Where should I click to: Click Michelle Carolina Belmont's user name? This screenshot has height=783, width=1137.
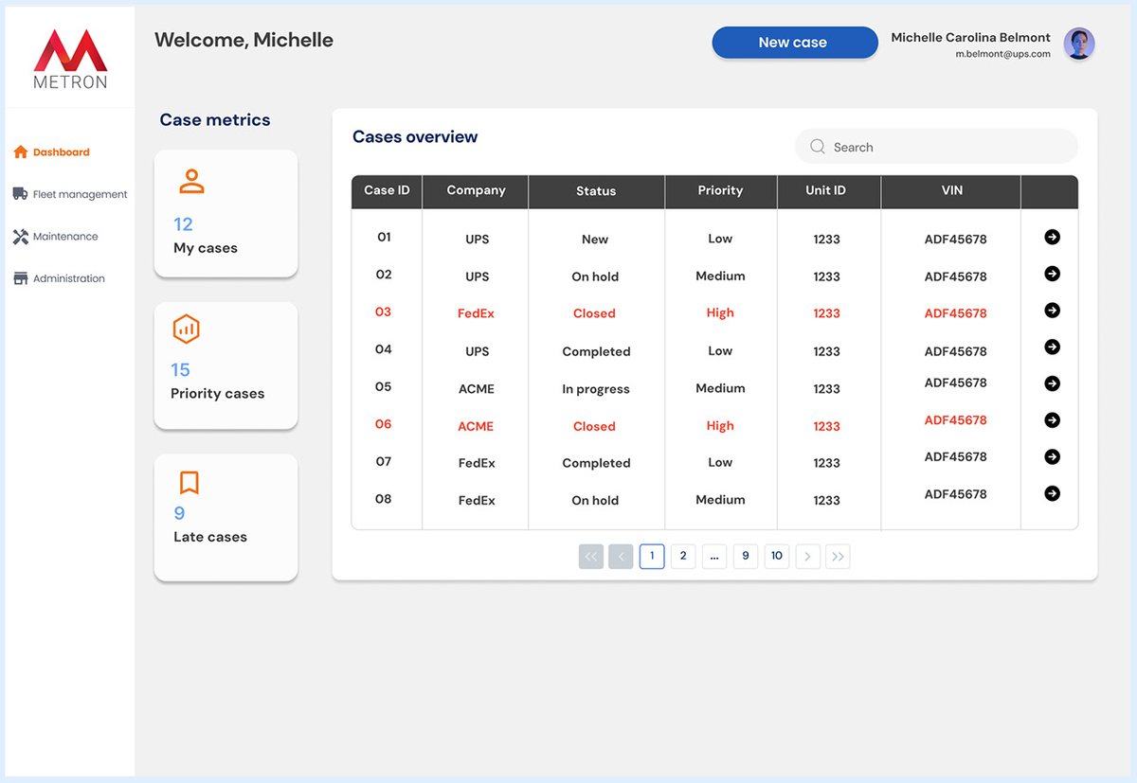(x=970, y=38)
